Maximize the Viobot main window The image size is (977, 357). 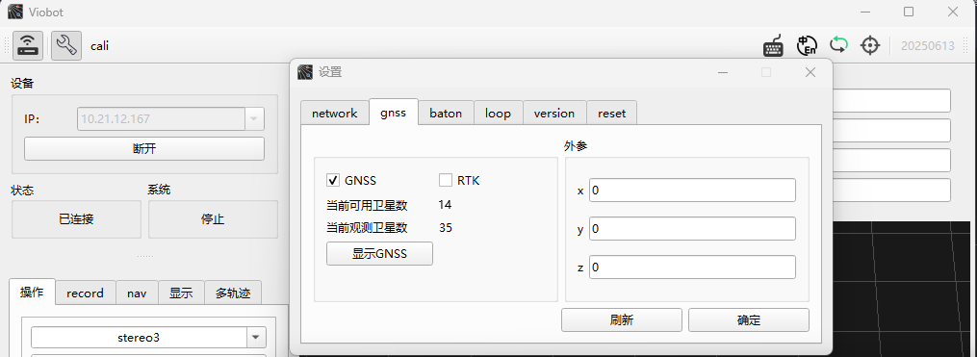[909, 12]
